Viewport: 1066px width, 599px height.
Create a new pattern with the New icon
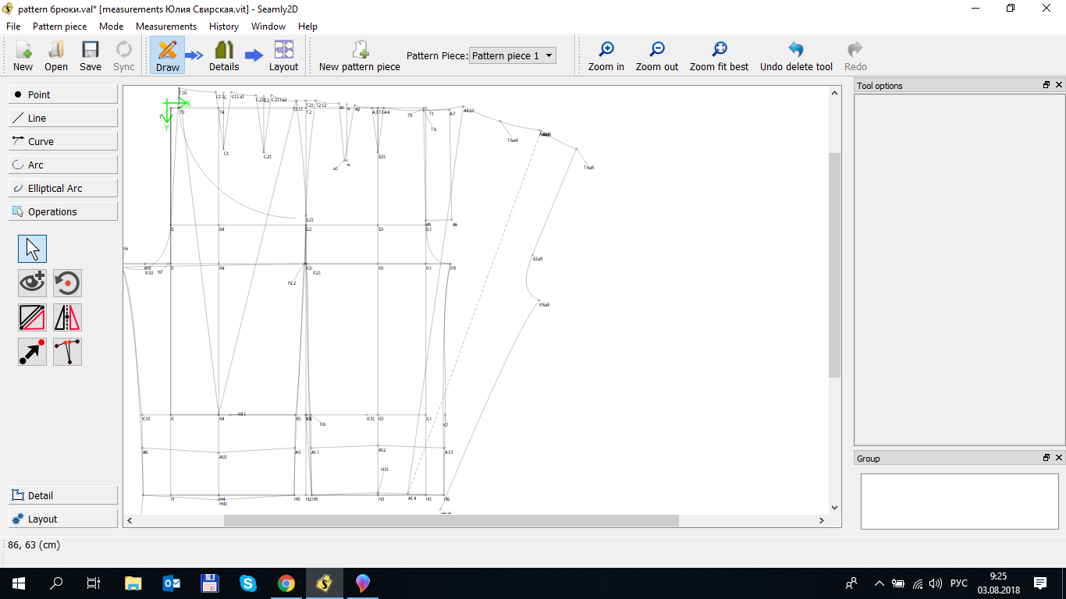pos(23,55)
